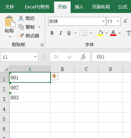Switch to the Page Layout (页面布局) tab
The image size is (131, 138).
tap(101, 7)
